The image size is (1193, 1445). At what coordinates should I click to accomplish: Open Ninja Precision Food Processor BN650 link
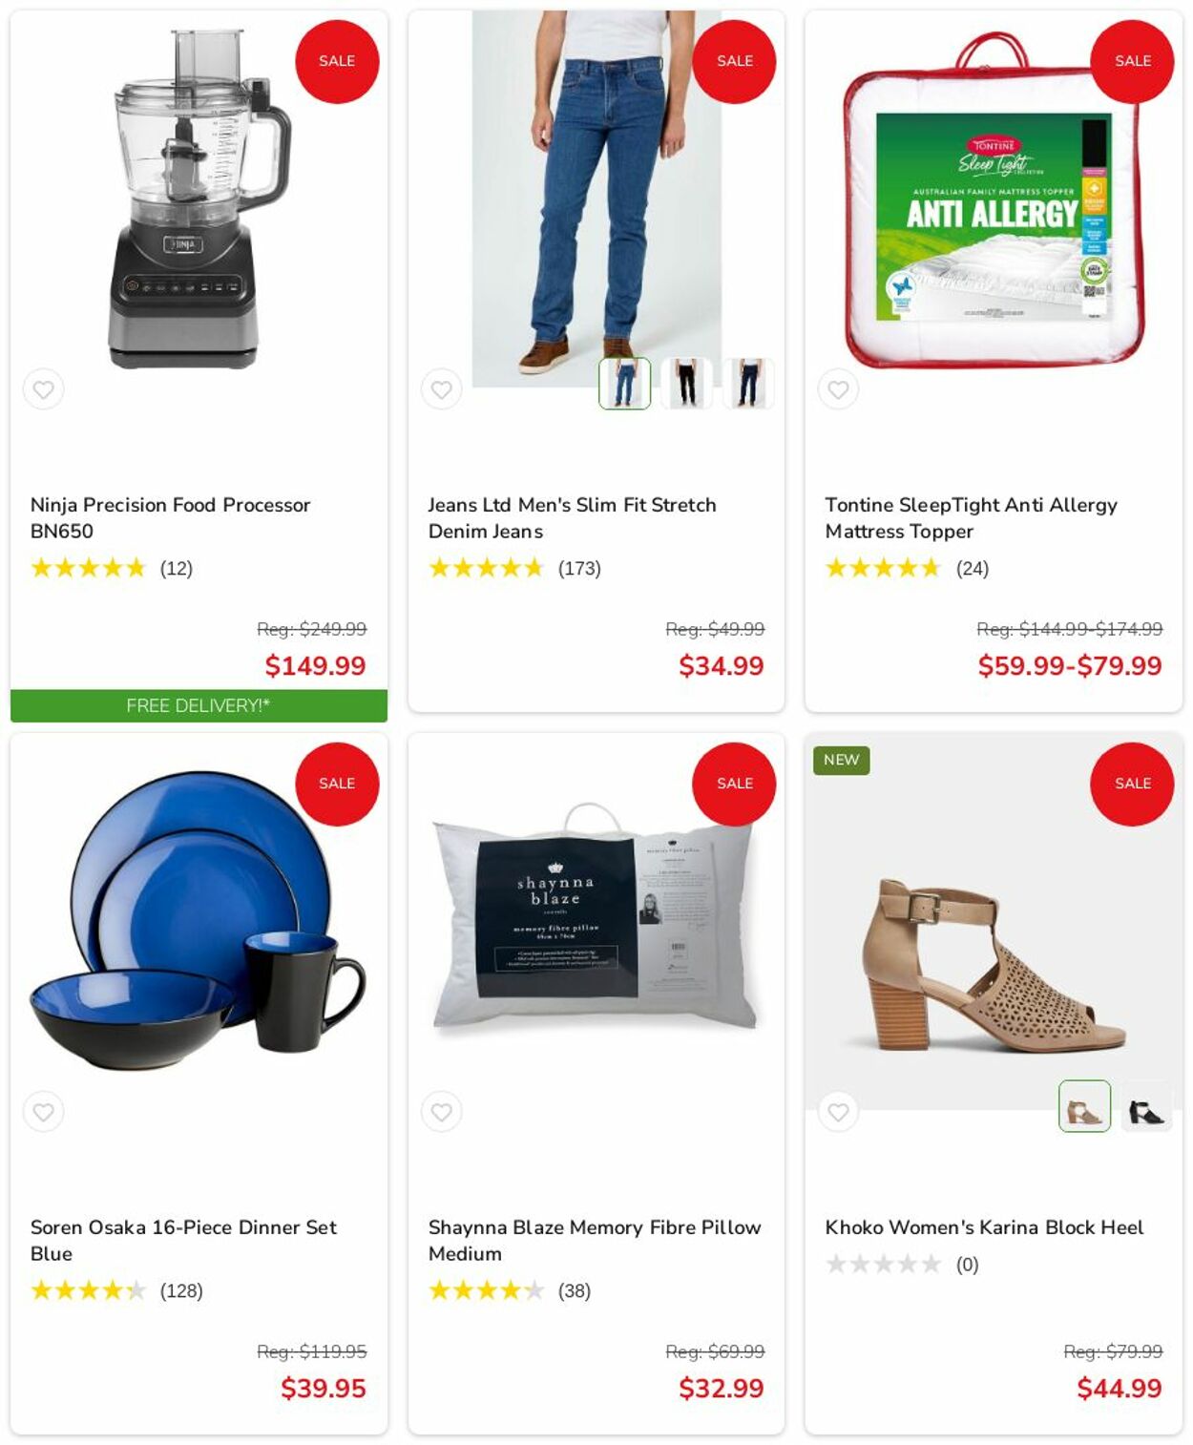(170, 518)
